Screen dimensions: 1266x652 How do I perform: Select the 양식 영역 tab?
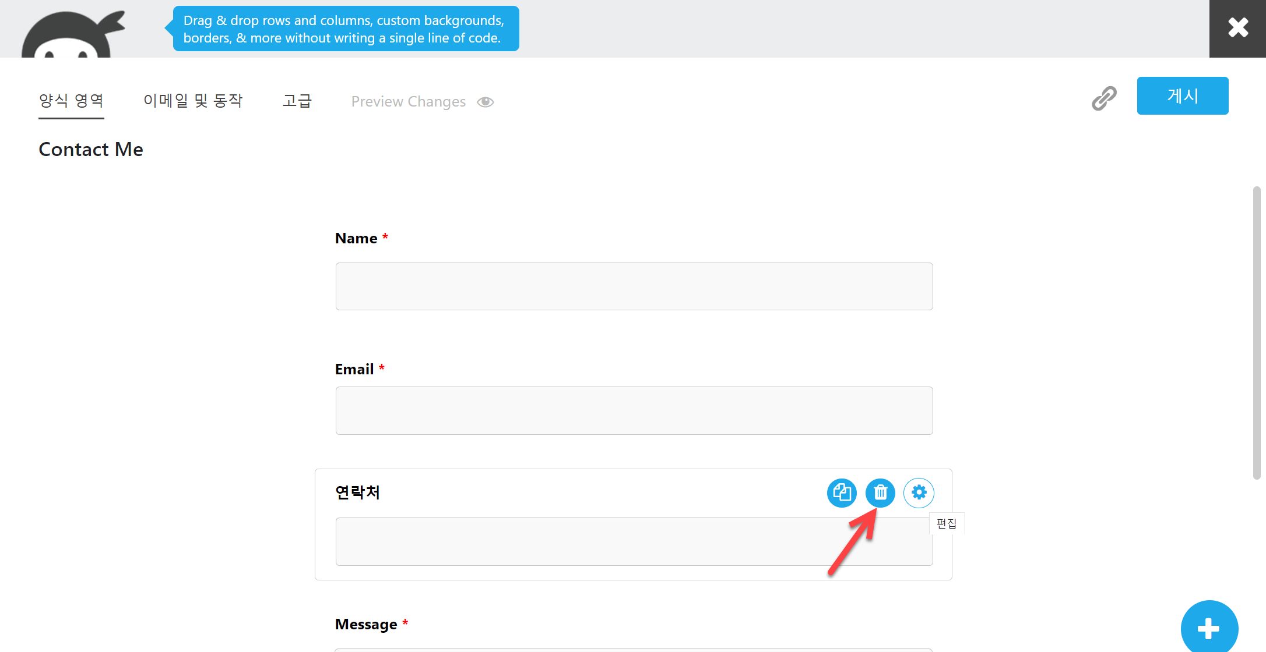pos(71,101)
